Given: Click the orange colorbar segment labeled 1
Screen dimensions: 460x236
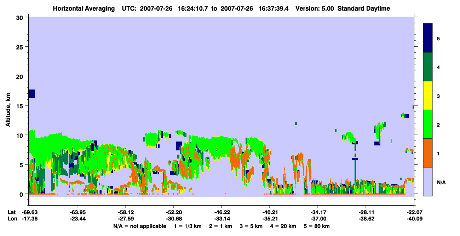Looking at the screenshot, I should [428, 153].
